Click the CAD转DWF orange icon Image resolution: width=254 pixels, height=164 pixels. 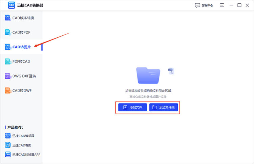click(8, 90)
